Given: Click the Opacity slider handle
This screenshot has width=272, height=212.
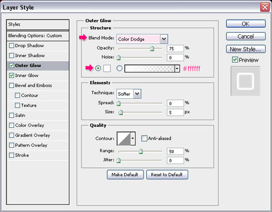Looking at the screenshot, I should click(x=152, y=48).
